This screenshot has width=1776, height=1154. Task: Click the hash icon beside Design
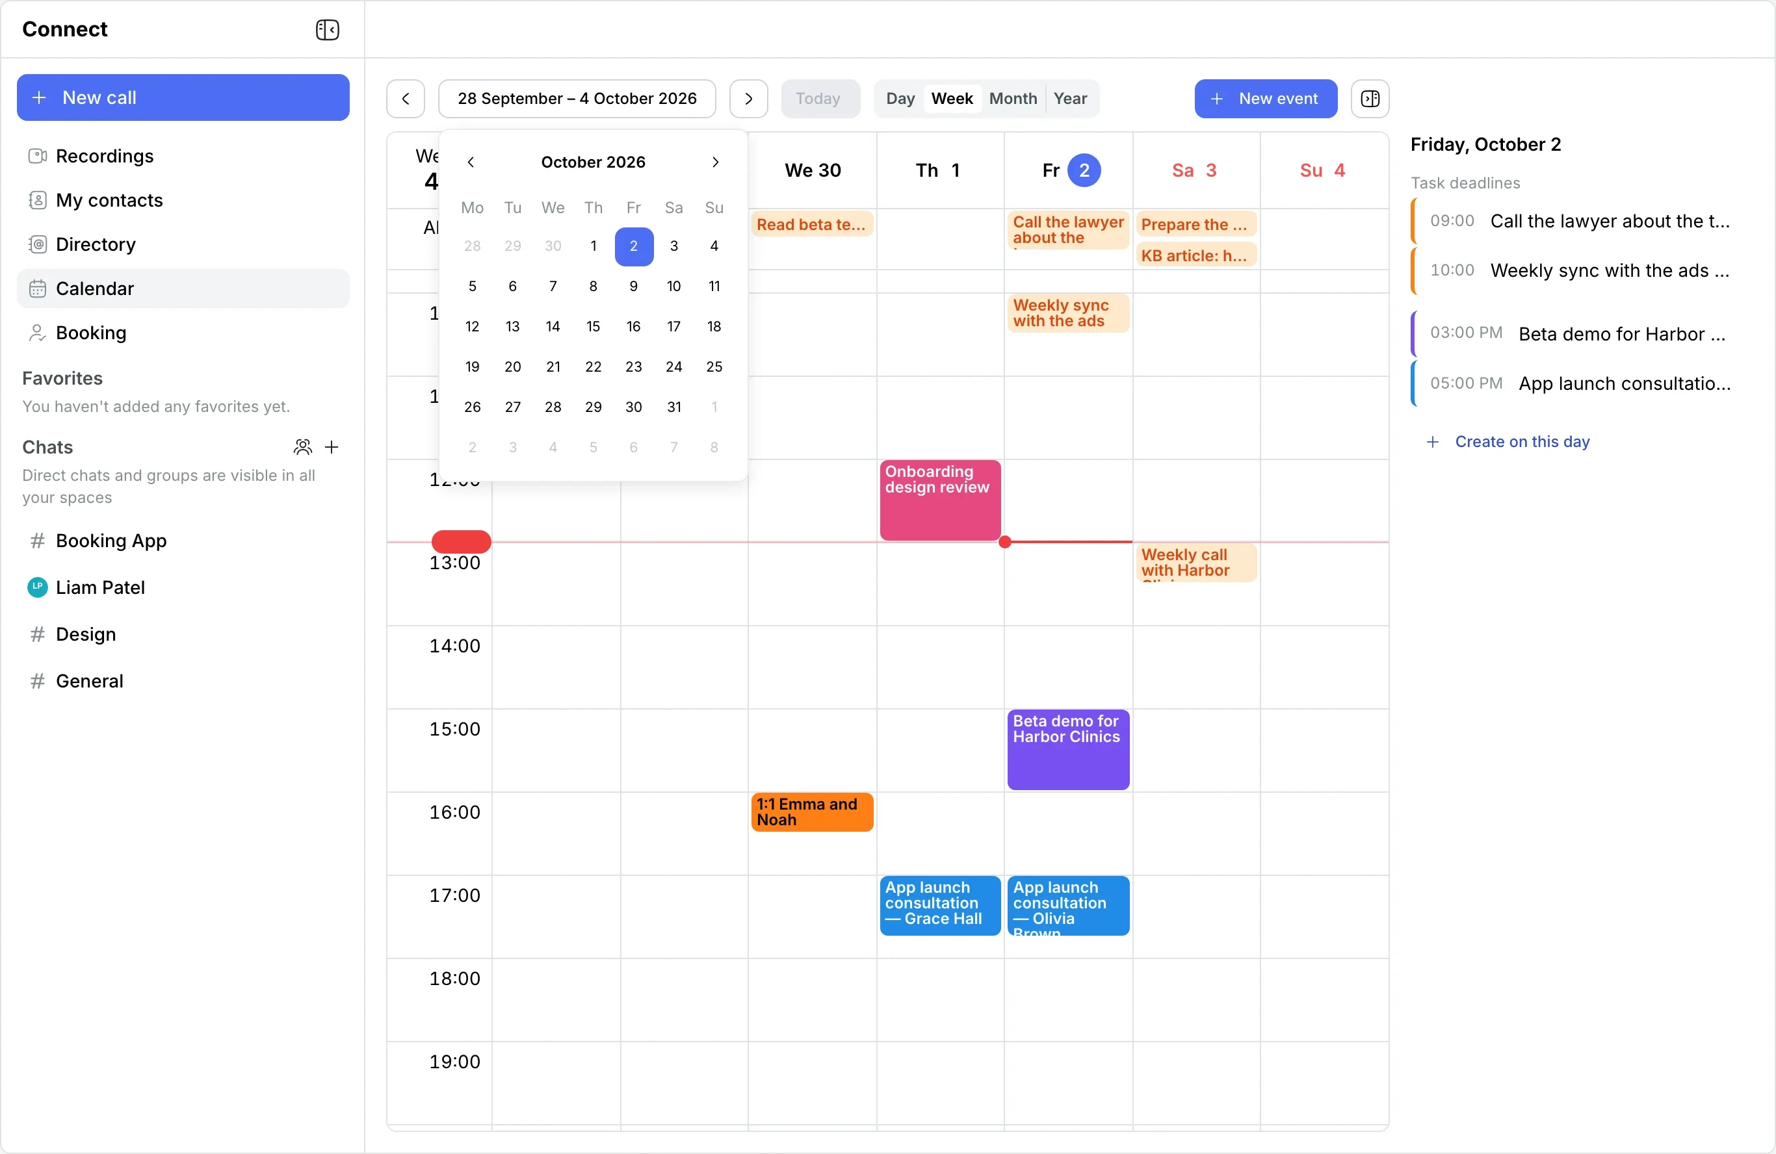click(x=37, y=634)
